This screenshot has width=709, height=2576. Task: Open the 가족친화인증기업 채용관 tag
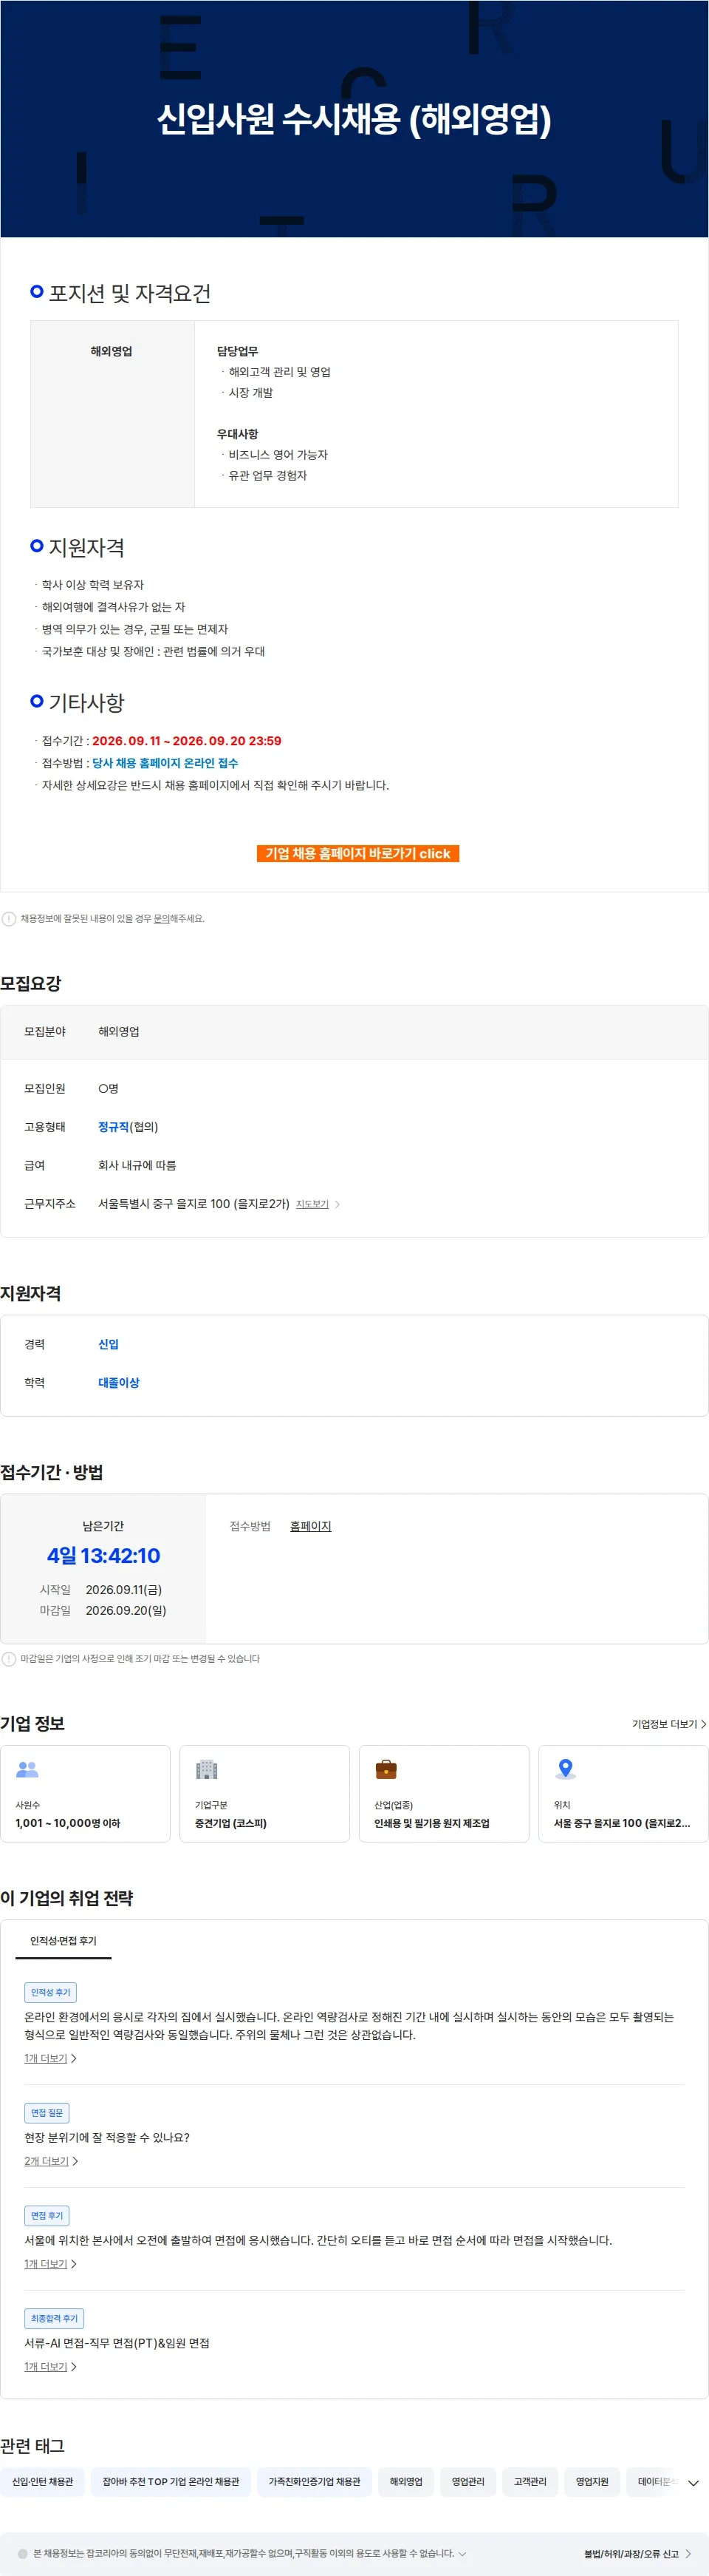click(315, 2481)
